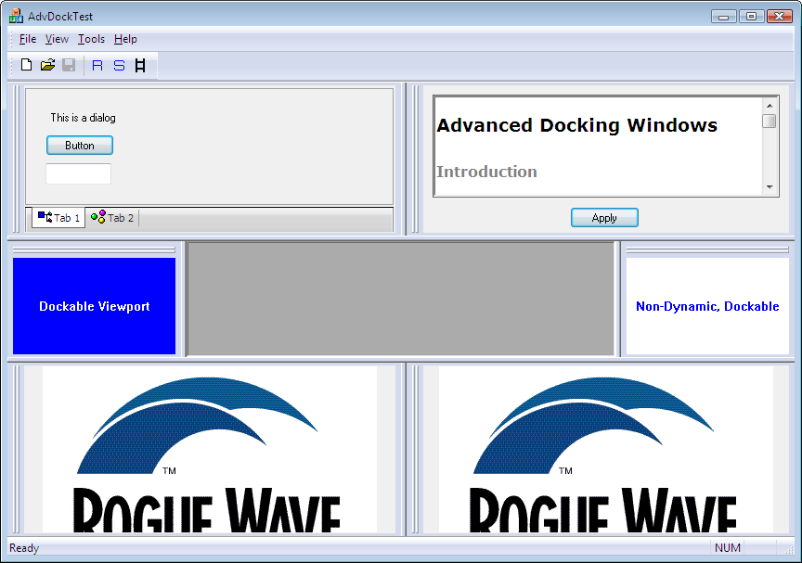Click the empty text field under Button
Screen dimensions: 802x563
point(78,173)
